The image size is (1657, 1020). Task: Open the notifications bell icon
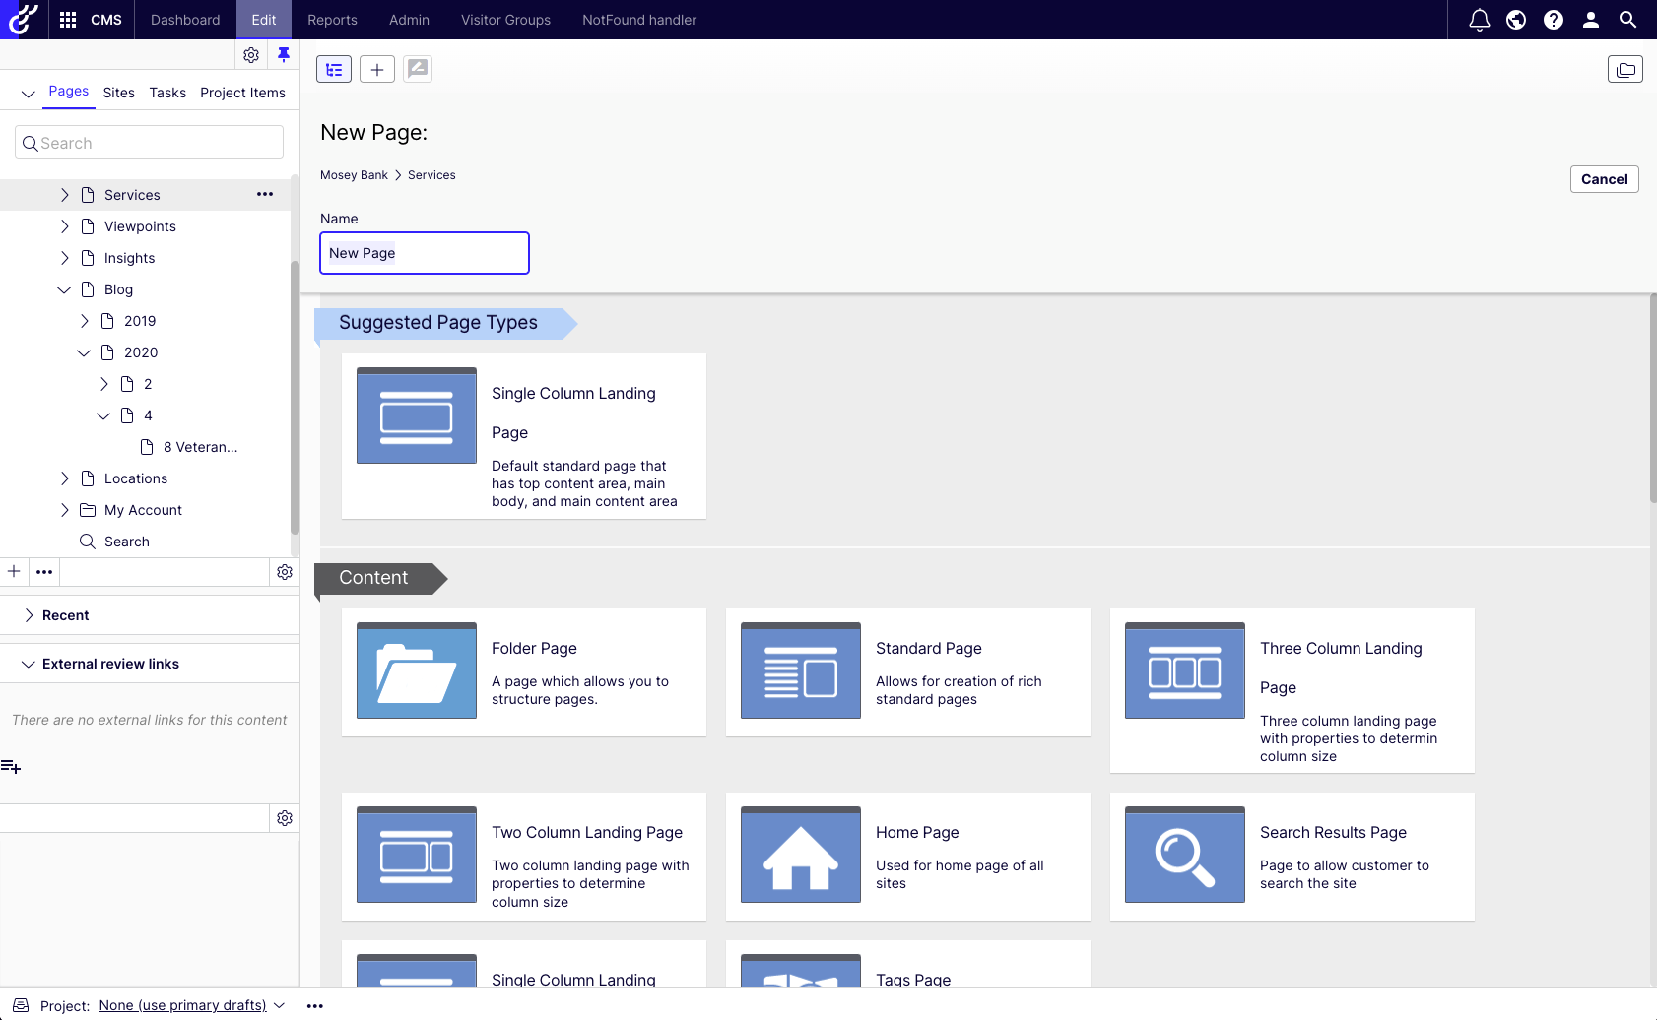click(x=1479, y=20)
